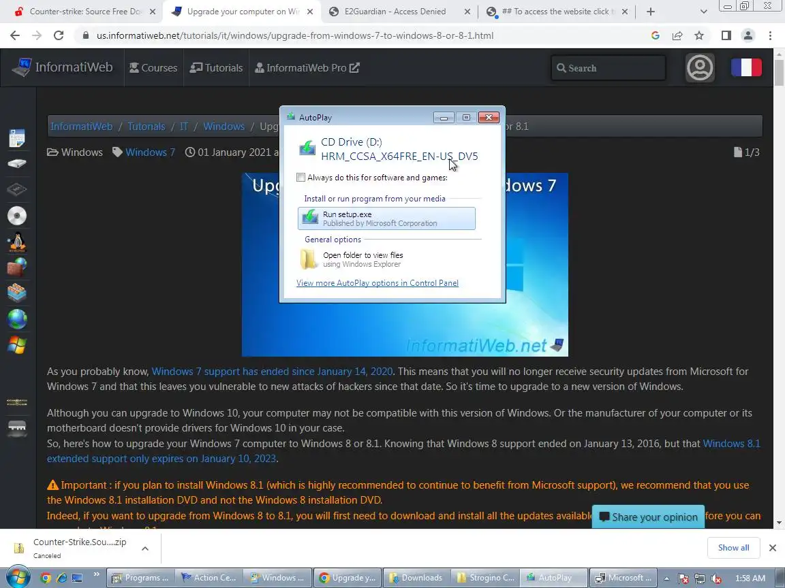Click the Google icon in the address bar

pos(656,35)
